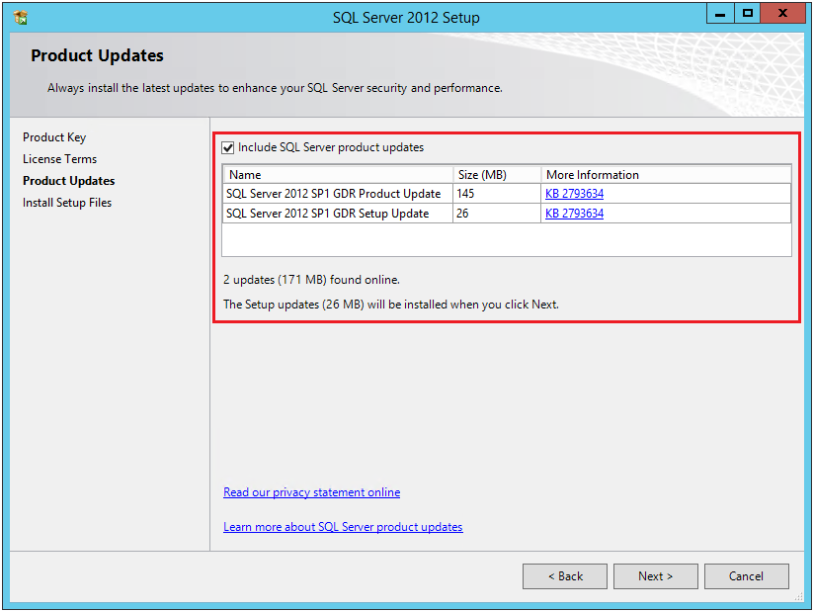
Task: Click the Product Updates page heading
Action: pos(97,55)
